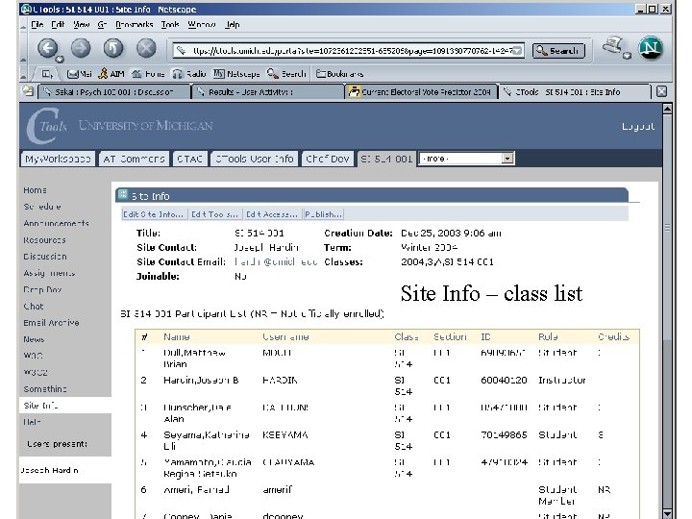This screenshot has height=519, width=692.
Task: Open the View menu
Action: click(x=81, y=24)
